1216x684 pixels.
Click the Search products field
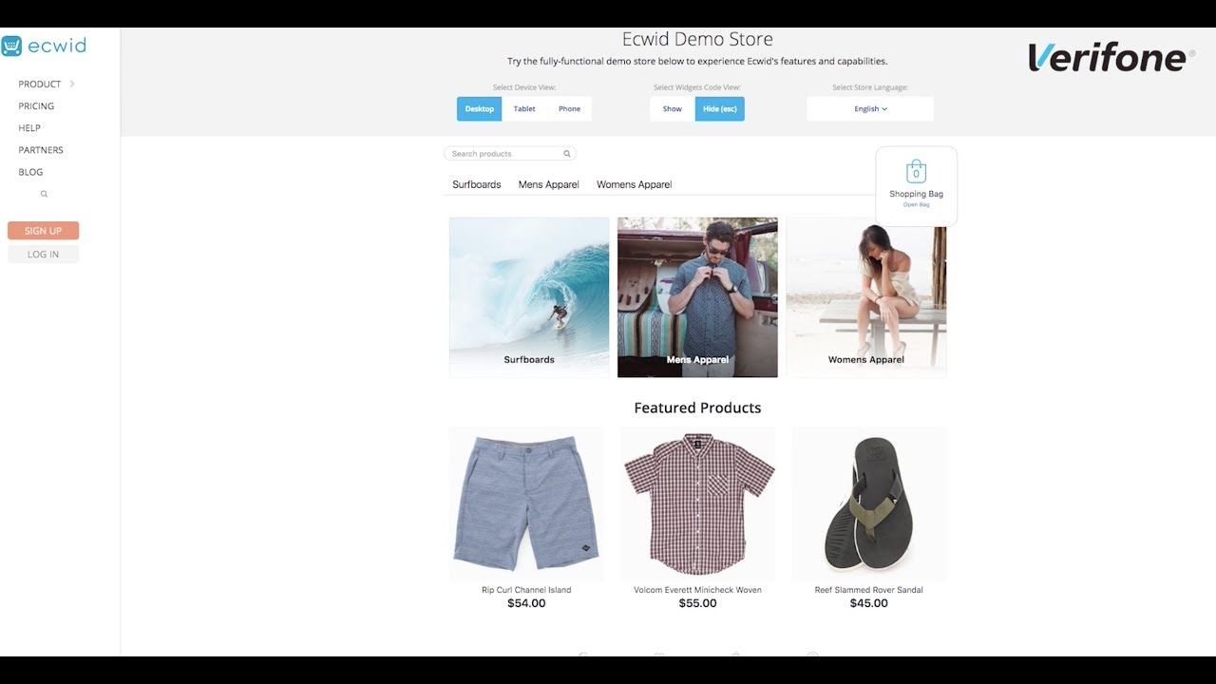point(510,154)
